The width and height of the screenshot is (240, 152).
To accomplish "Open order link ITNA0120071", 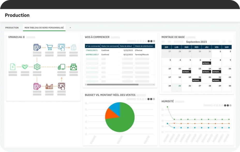I will click(92, 50).
